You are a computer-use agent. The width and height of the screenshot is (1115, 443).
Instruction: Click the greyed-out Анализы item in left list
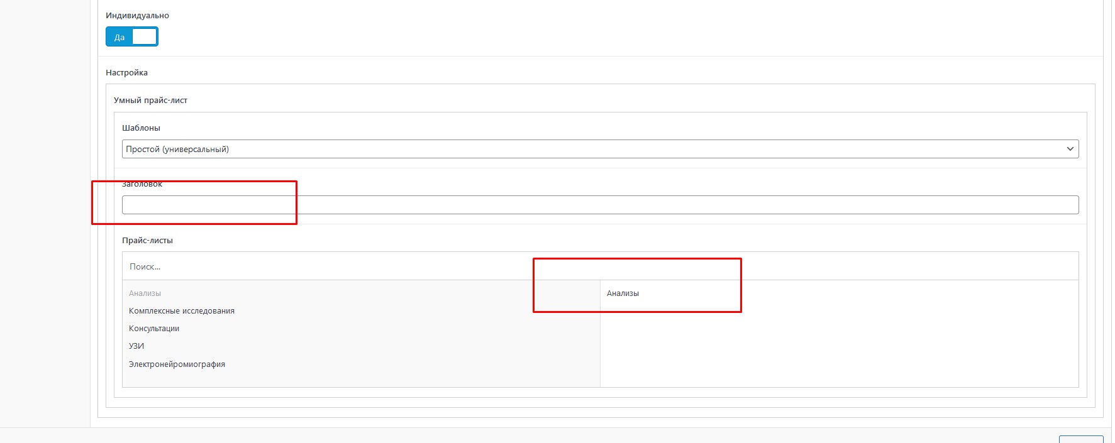145,293
